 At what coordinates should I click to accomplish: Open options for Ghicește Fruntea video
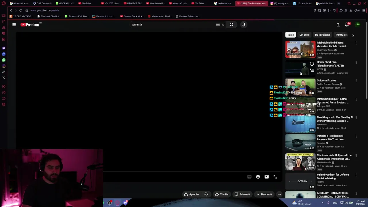(x=356, y=81)
